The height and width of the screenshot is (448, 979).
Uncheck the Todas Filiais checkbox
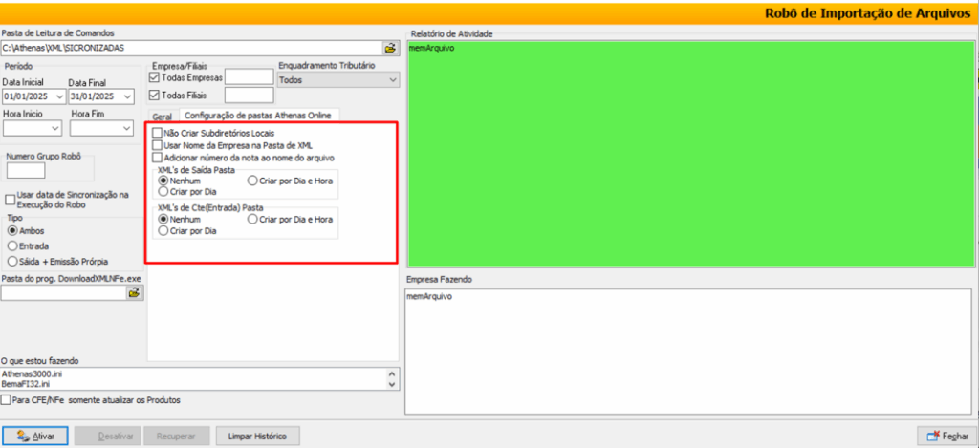156,96
